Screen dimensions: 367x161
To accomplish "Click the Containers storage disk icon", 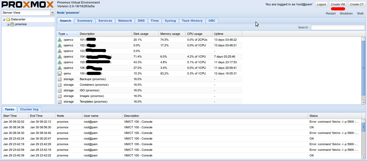I will [x=60, y=85].
